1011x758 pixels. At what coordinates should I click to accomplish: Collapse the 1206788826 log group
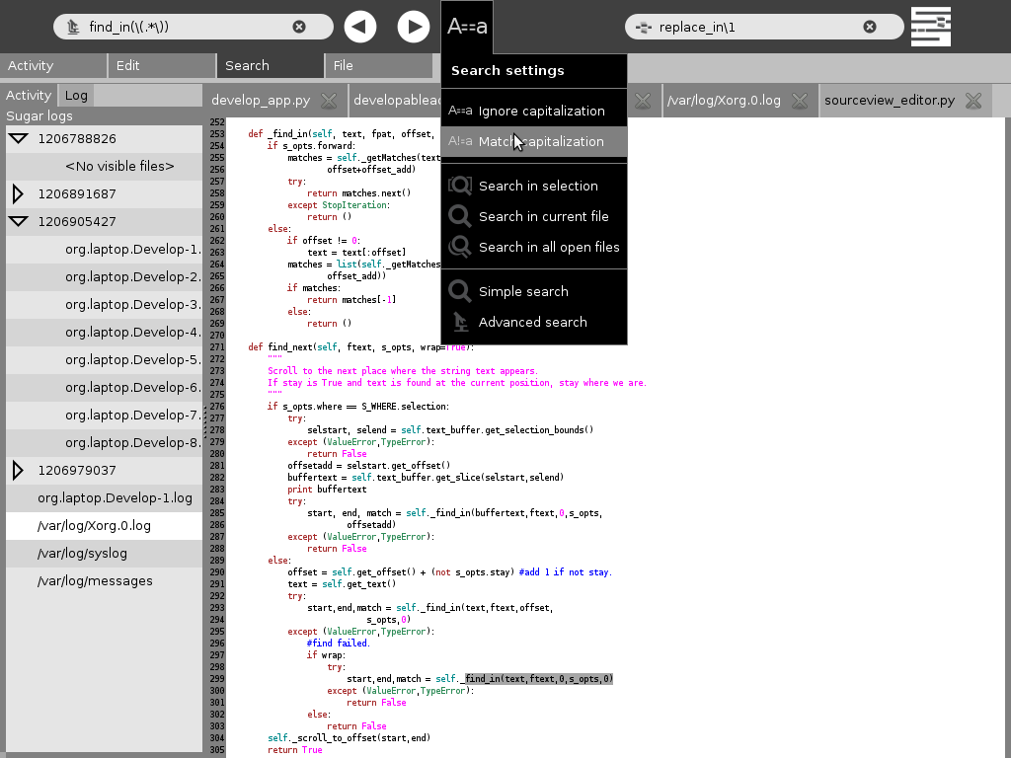tap(18, 139)
